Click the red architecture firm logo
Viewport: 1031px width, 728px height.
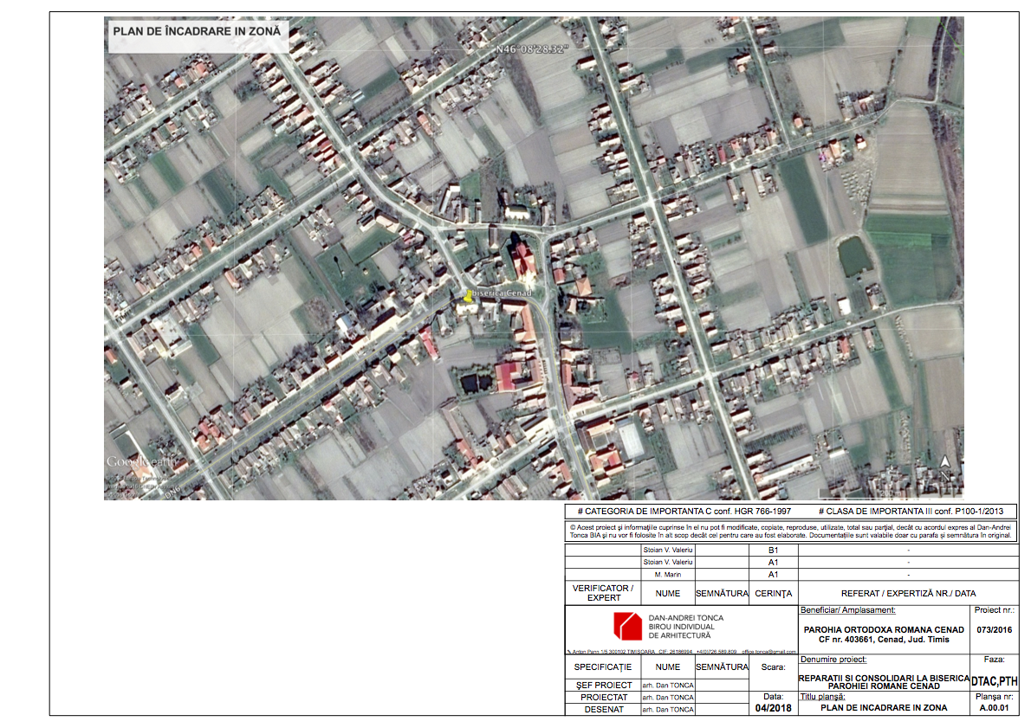click(x=627, y=625)
